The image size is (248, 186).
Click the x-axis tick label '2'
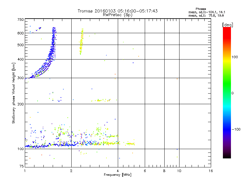(x=71, y=171)
